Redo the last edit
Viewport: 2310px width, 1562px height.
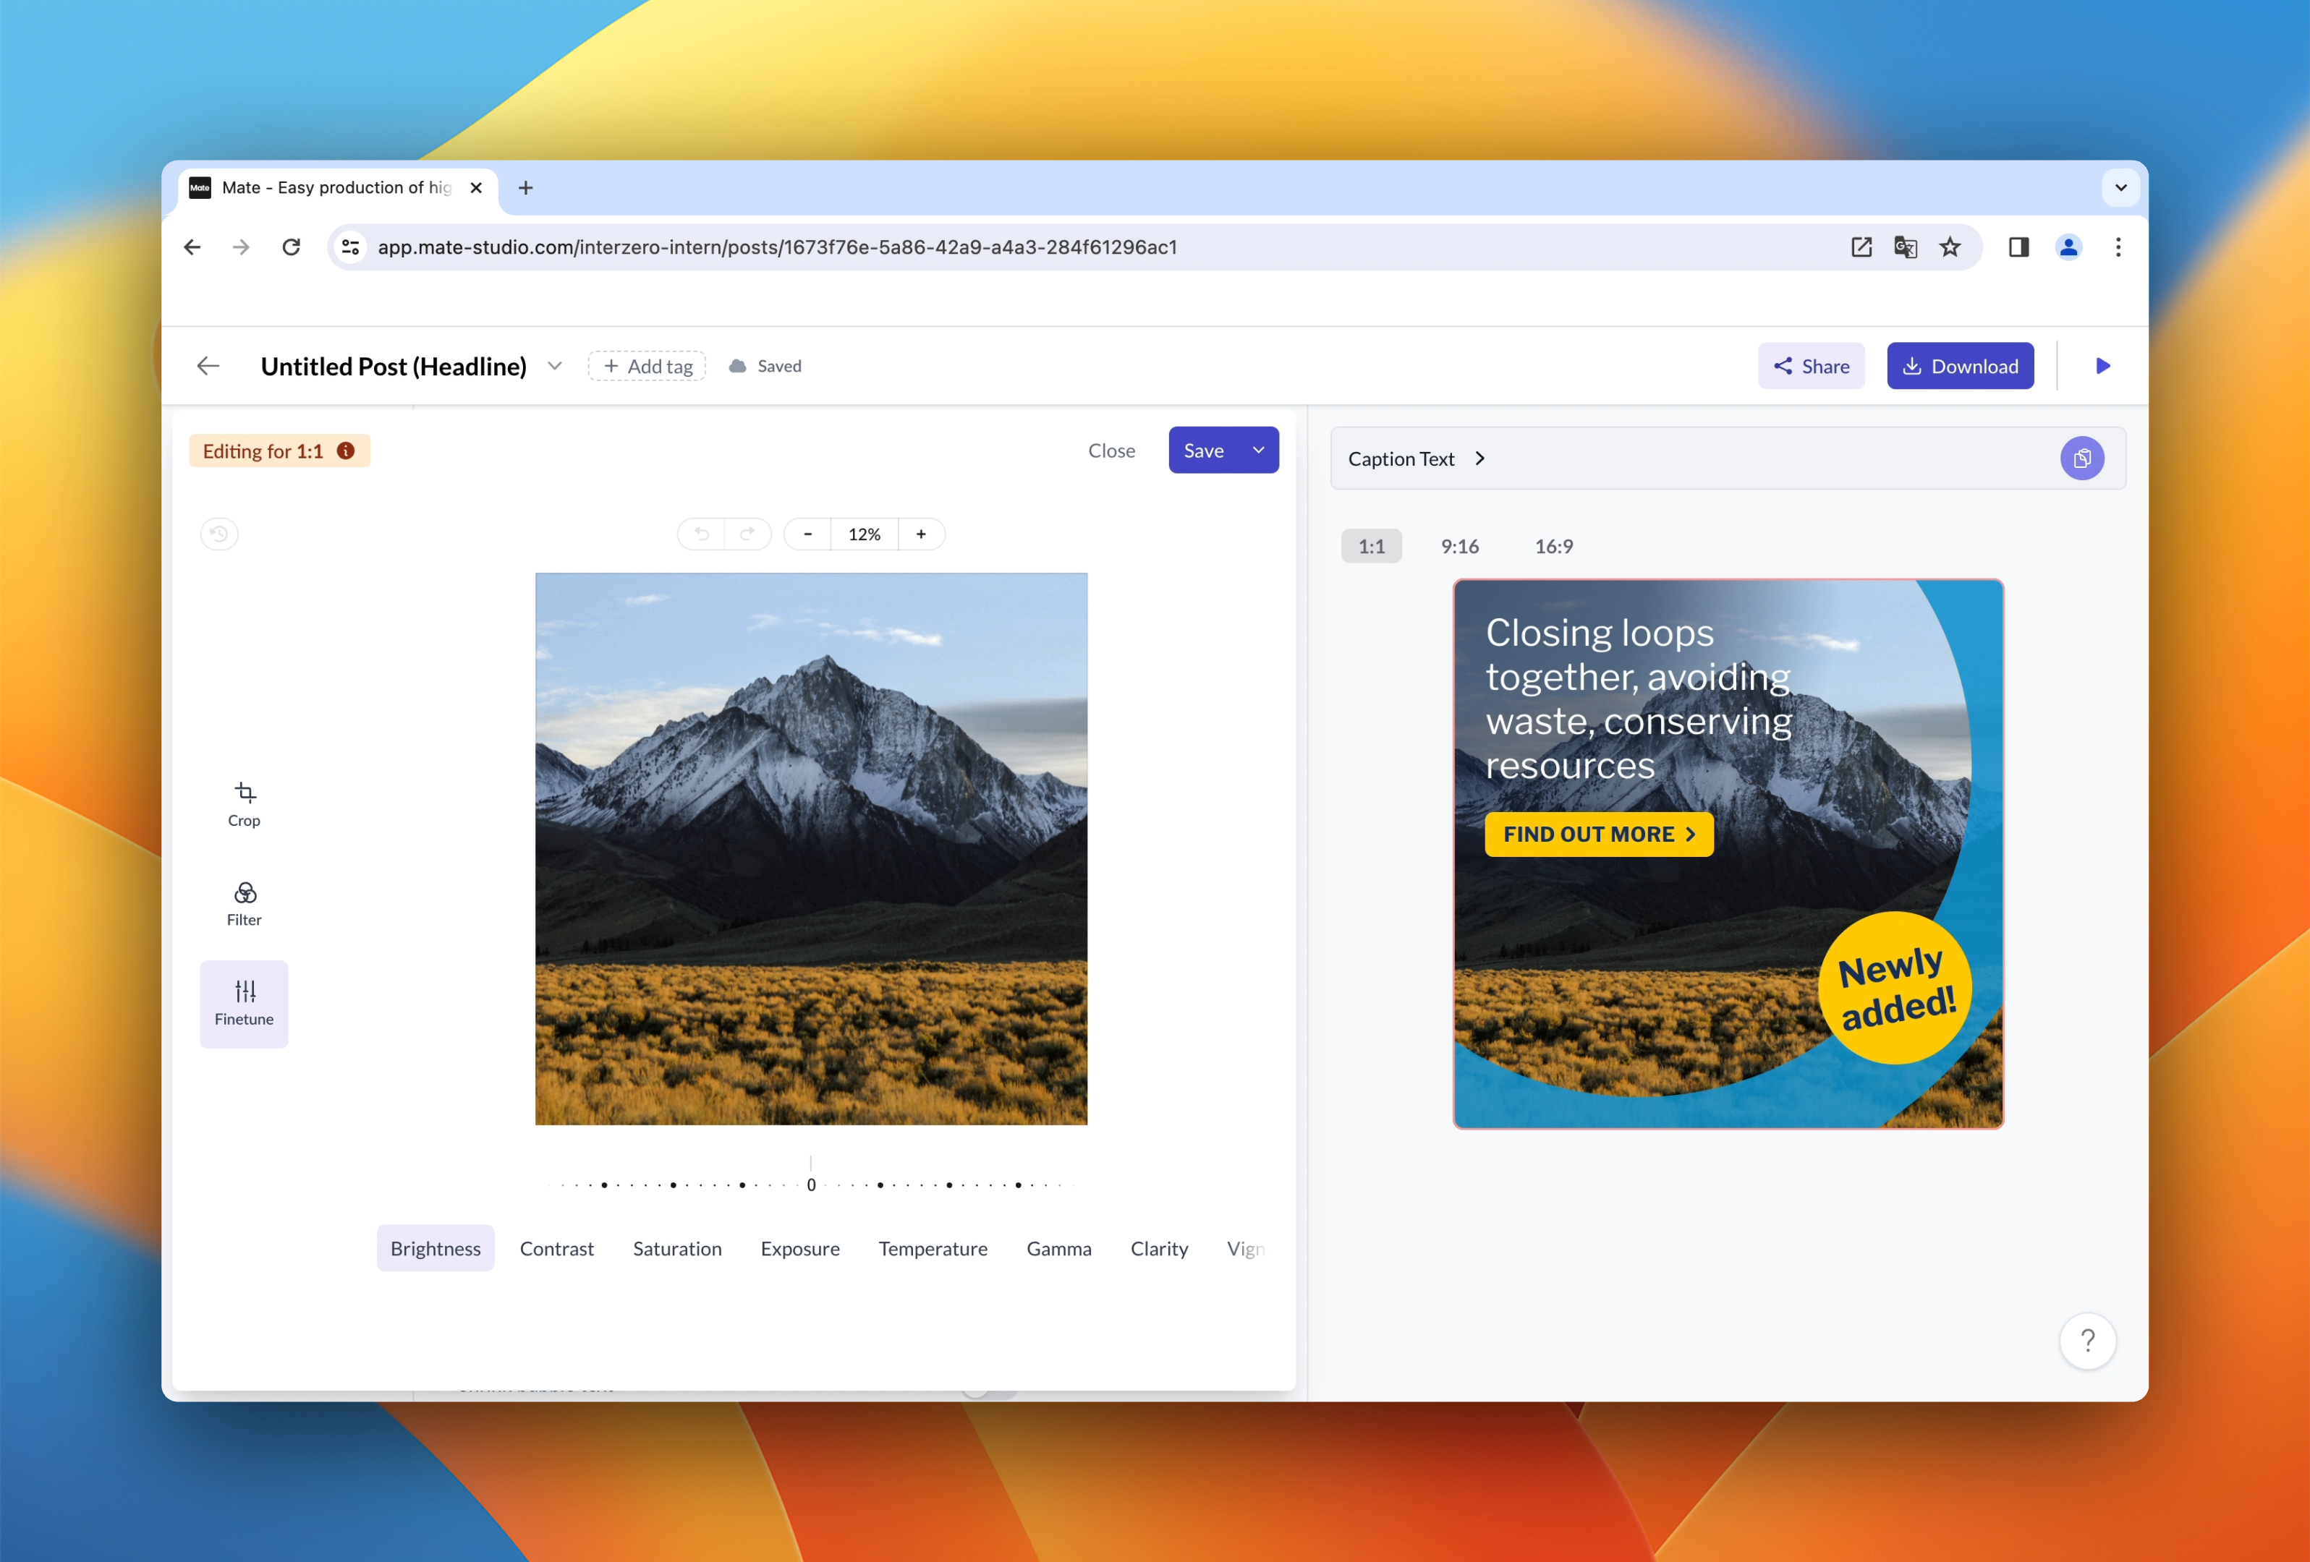point(749,534)
